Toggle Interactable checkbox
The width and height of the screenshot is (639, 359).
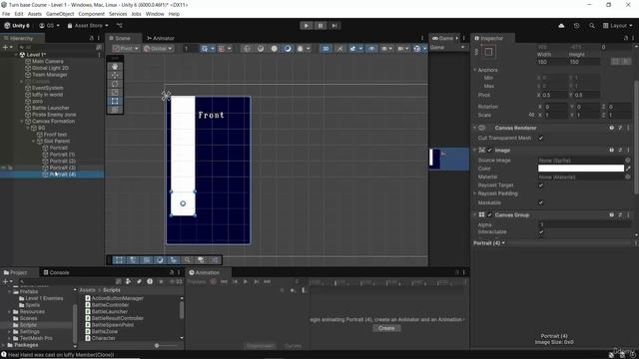(x=541, y=232)
